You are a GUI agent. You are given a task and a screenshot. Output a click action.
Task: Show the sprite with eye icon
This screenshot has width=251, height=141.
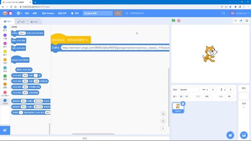(x=181, y=96)
